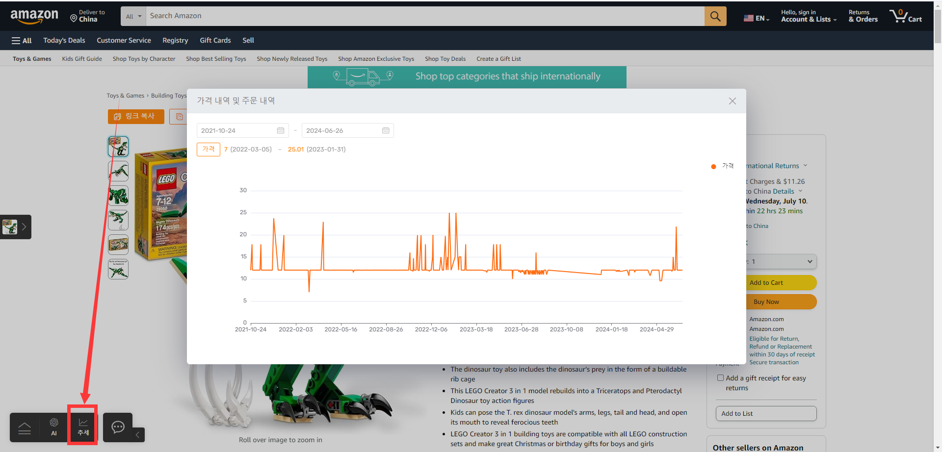Click the search magnifier button
This screenshot has width=942, height=452.
(x=715, y=16)
